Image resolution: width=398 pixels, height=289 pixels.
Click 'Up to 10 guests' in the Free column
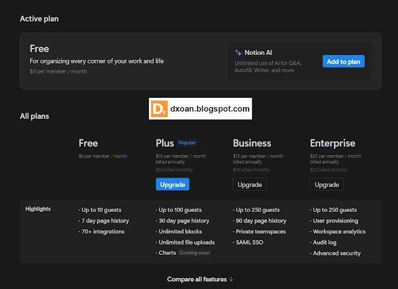tap(102, 210)
